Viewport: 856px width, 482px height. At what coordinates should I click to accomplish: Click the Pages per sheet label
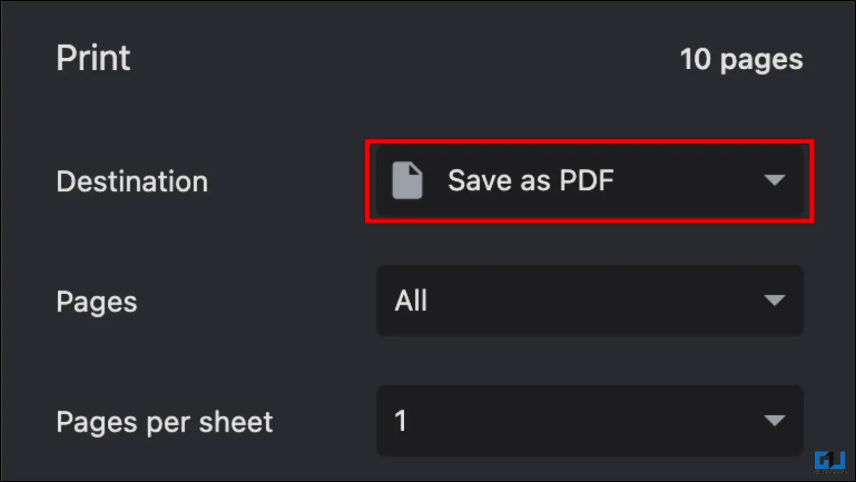point(164,422)
